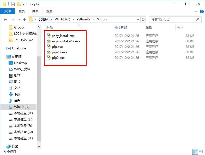Open WPS云文档 in the navigation pane
Image resolution: width=205 pixels, height=155 pixels.
pyautogui.click(x=19, y=69)
